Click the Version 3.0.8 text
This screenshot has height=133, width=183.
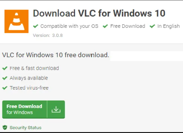click(x=48, y=35)
